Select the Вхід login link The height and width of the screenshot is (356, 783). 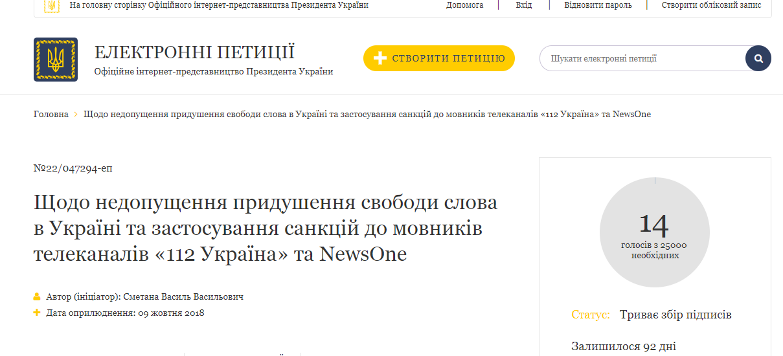click(x=524, y=5)
